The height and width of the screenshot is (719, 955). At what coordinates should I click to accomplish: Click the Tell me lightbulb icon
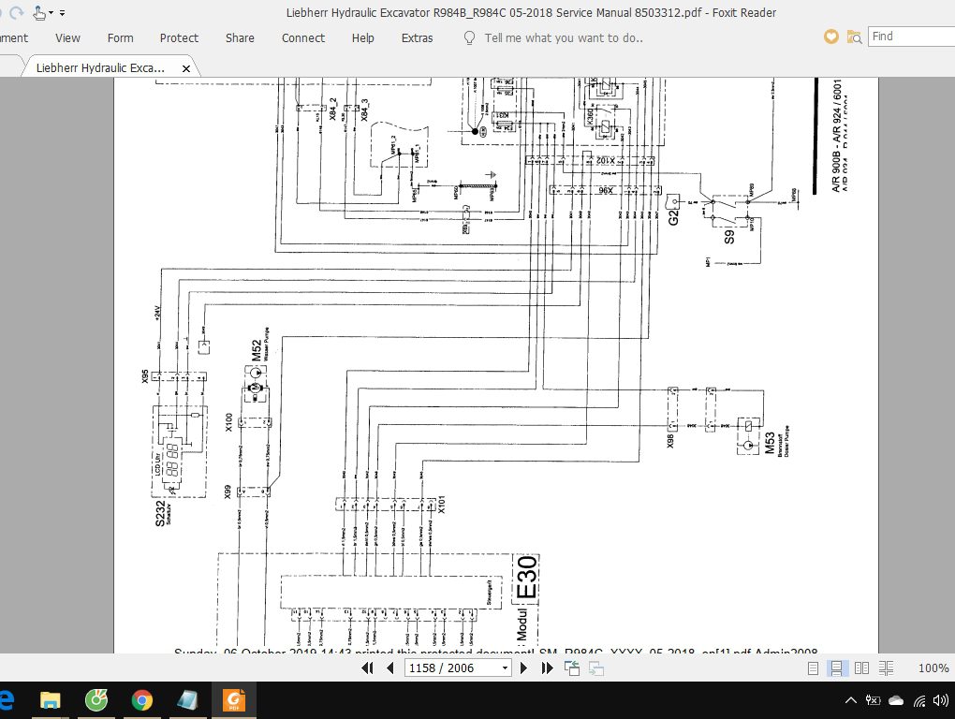tap(470, 37)
